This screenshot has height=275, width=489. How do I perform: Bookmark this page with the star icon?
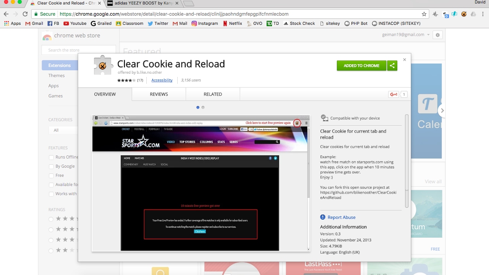tap(424, 14)
